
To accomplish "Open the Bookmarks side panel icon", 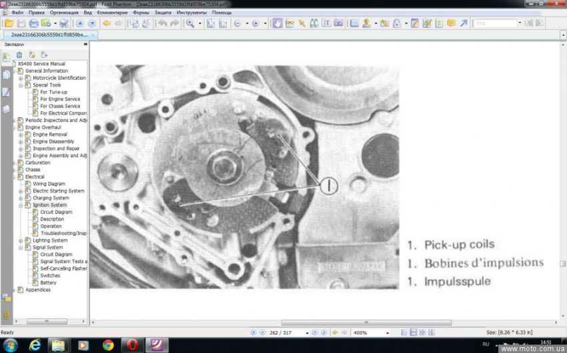I will [x=6, y=57].
